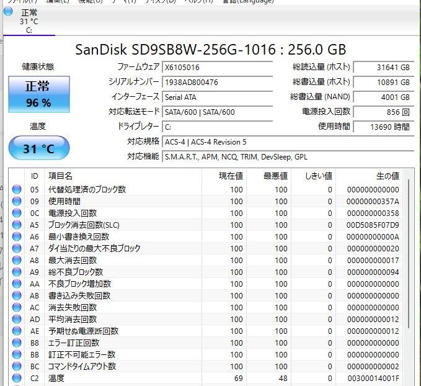Click raw value 00000000357A in 使用時間 row
Screen dimensions: 421x386
tap(373, 201)
